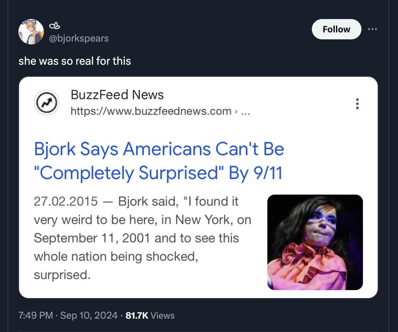Viewport: 398px width, 332px height.
Task: Click the anime profile avatar
Action: pos(31,31)
